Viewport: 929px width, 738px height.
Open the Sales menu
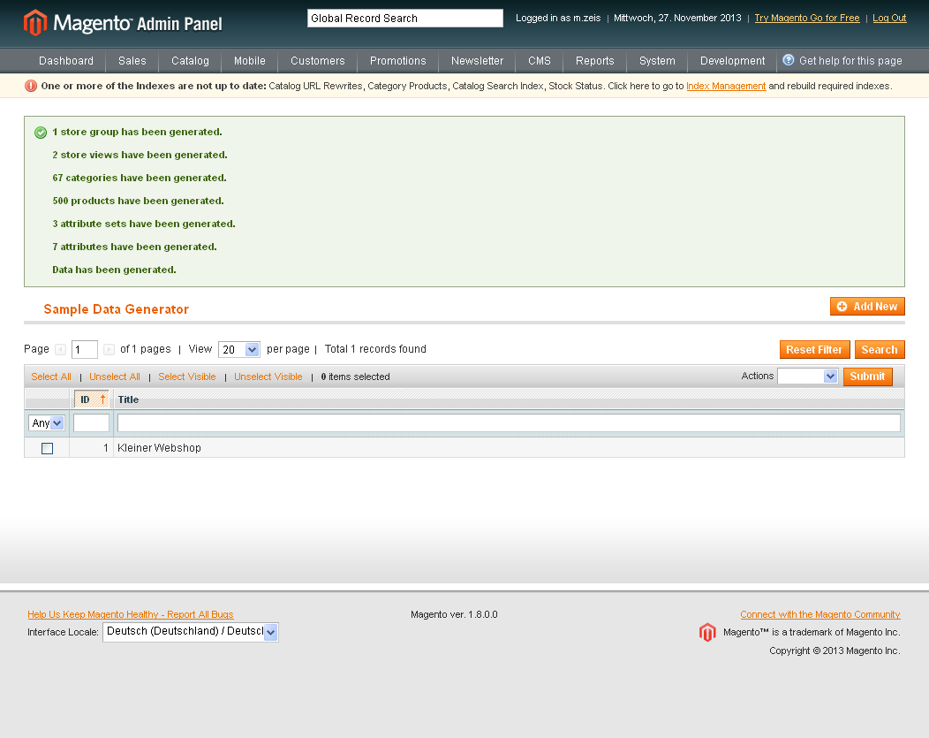(132, 60)
